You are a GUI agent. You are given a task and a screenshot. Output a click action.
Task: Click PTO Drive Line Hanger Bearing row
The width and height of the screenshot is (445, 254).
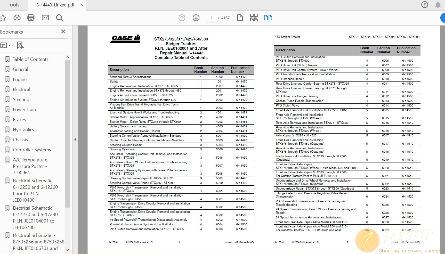coord(347,96)
